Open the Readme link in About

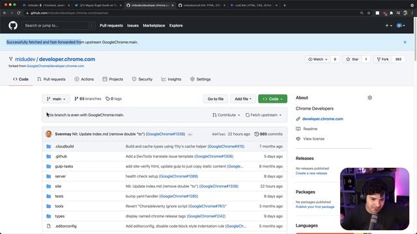310,129
